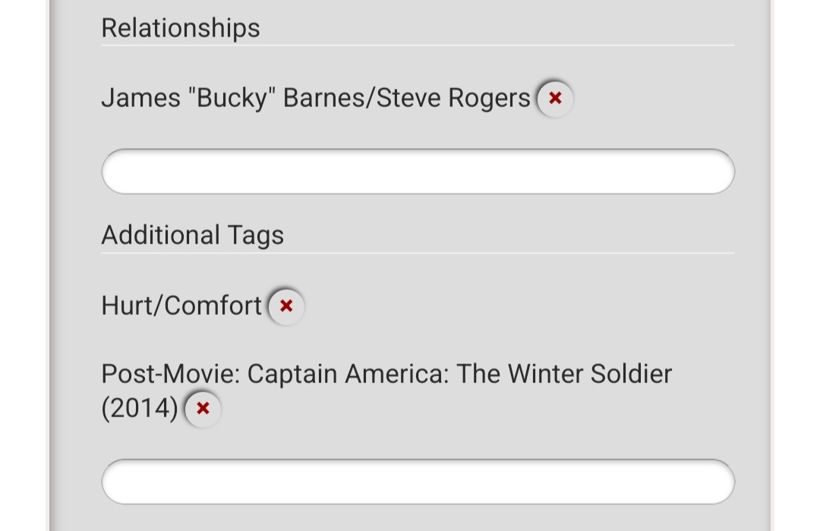Clear Hurt/Comfort from Additional Tags
This screenshot has height=531, width=820.
(286, 306)
